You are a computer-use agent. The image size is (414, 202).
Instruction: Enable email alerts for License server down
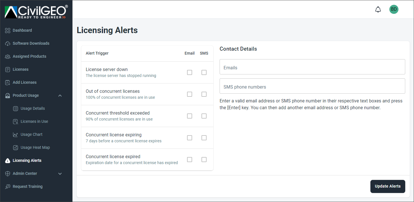[189, 72]
